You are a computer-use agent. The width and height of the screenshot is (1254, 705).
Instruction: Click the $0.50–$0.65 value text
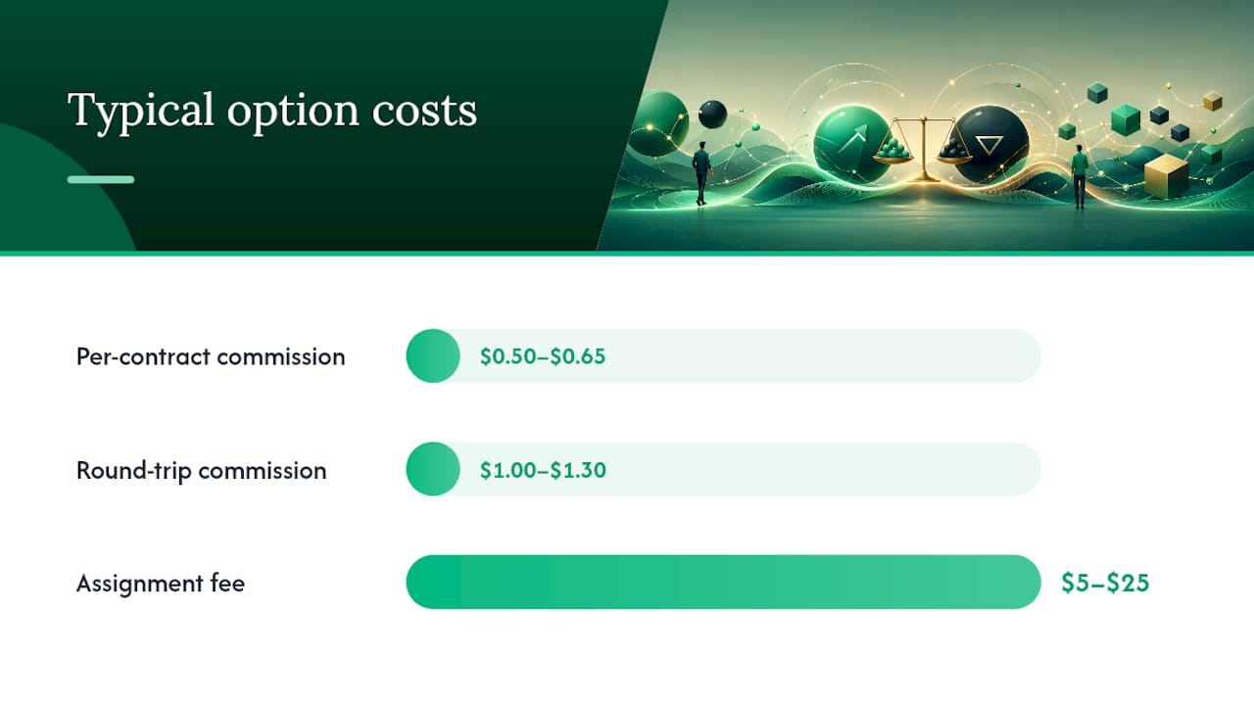coord(543,356)
